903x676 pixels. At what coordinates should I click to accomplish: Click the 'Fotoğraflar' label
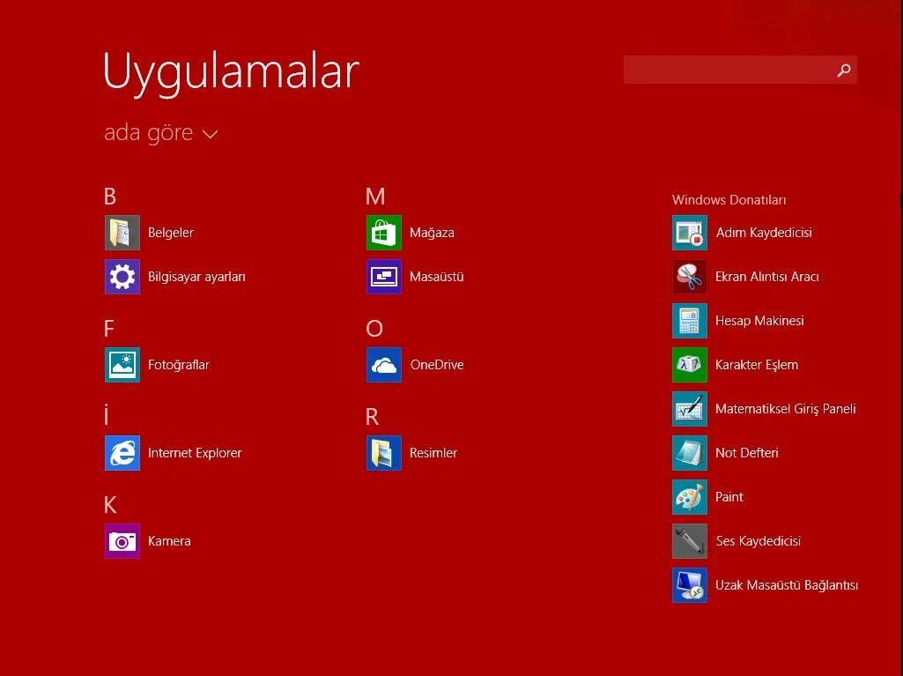179,366
